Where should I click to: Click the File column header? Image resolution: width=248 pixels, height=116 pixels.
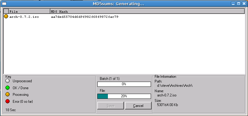(29, 11)
